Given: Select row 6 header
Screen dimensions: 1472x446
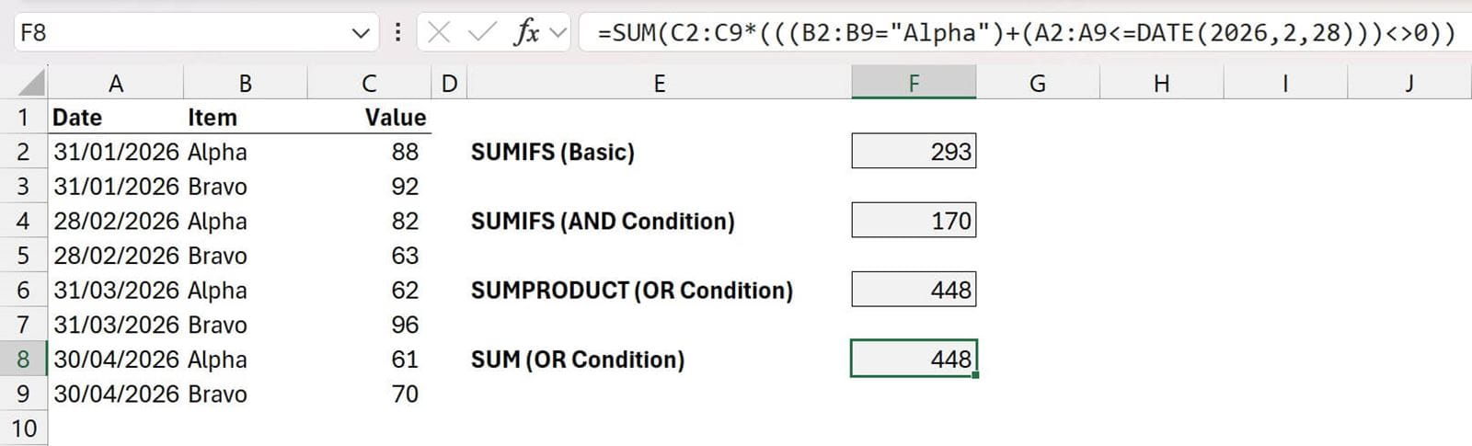Looking at the screenshot, I should pos(24,291).
